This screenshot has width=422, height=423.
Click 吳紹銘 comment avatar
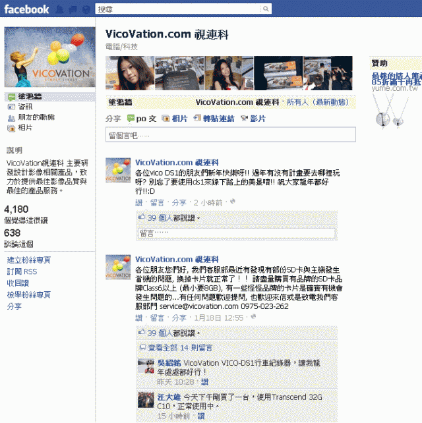[x=146, y=366]
